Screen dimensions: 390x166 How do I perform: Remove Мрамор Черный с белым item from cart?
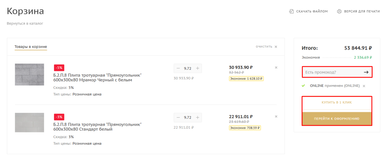tap(276, 68)
